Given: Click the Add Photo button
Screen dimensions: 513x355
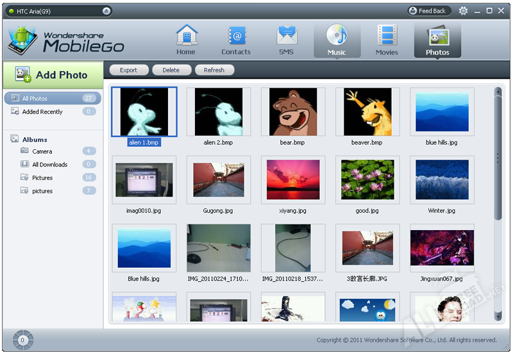Looking at the screenshot, I should pos(53,75).
